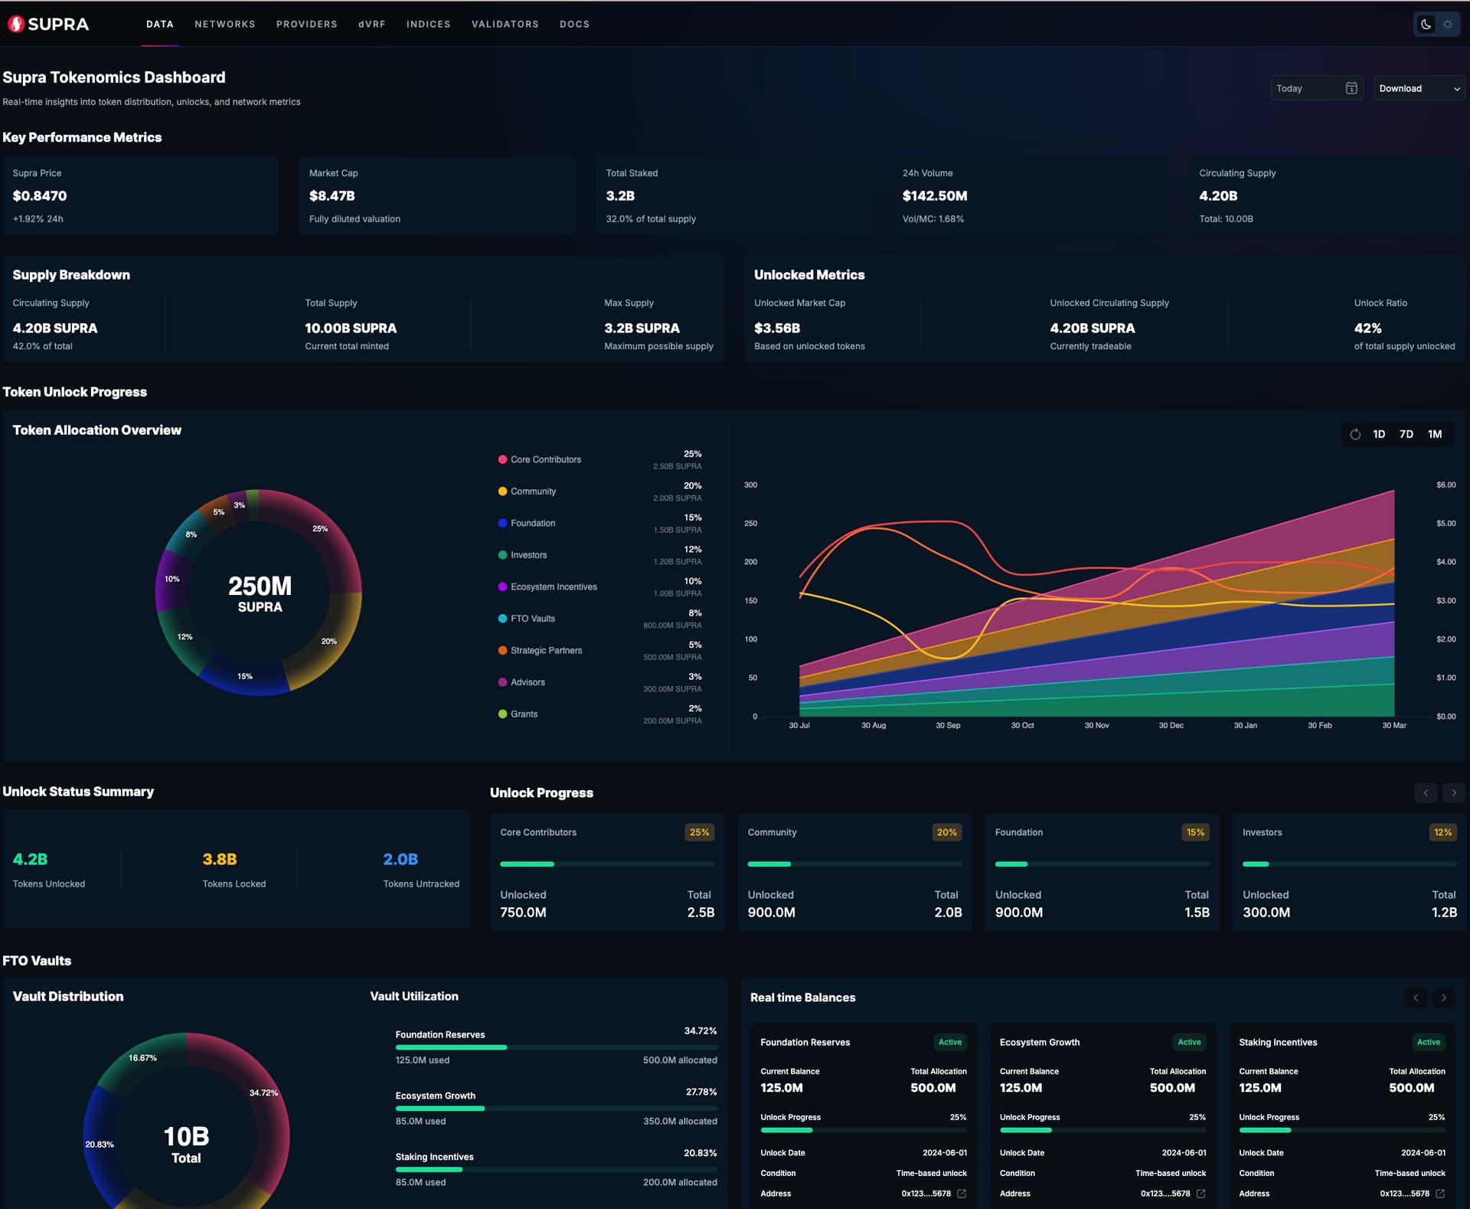Viewport: 1470px width, 1209px height.
Task: Open Foundation Reserves address external link icon
Action: pyautogui.click(x=962, y=1193)
